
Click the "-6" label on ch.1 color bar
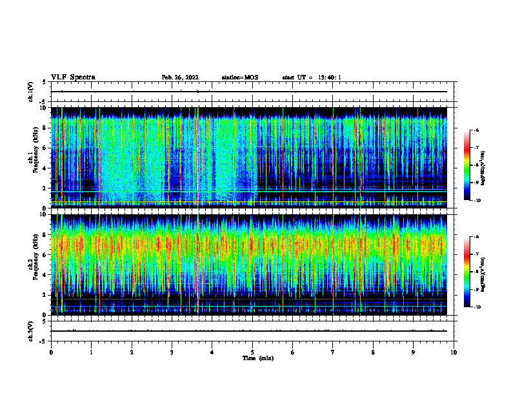[476, 130]
